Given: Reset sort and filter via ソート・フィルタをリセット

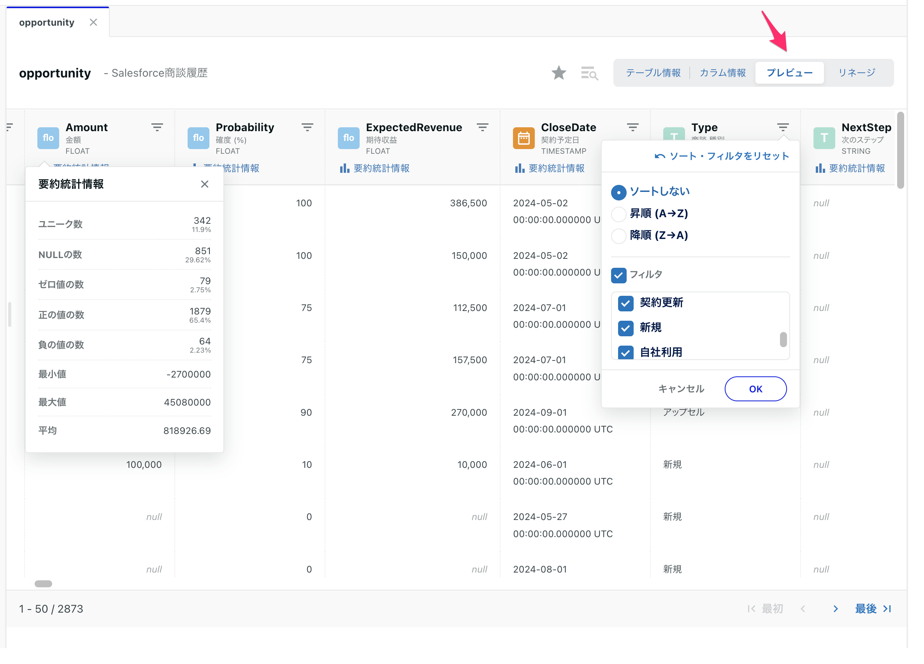Looking at the screenshot, I should [x=722, y=156].
